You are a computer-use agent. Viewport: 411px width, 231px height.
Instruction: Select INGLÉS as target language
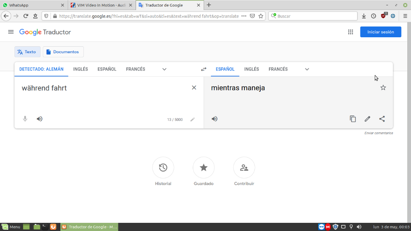tap(252, 69)
